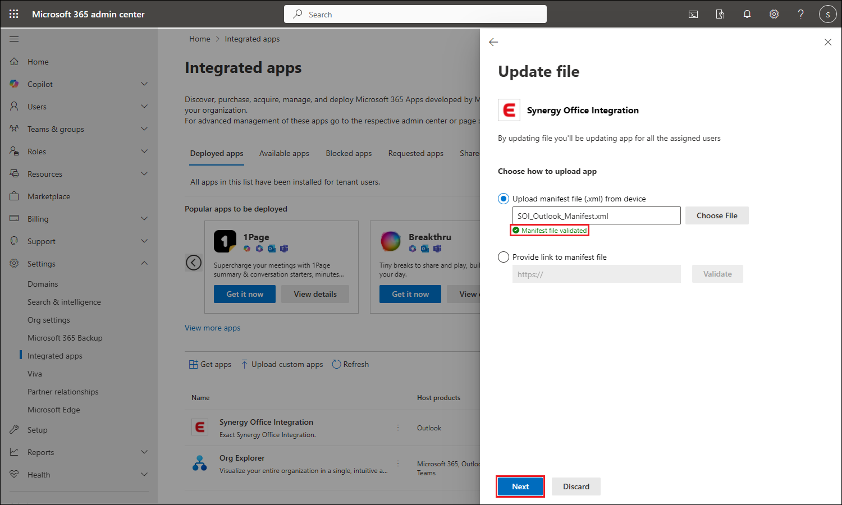Screen dimensions: 842x505
Task: Open the View more apps link
Action: click(212, 328)
